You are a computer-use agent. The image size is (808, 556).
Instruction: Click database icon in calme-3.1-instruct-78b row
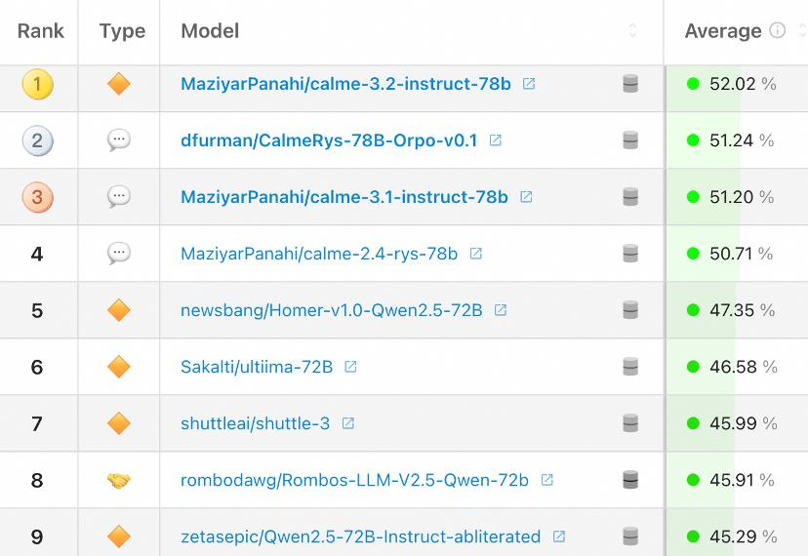[x=630, y=197]
